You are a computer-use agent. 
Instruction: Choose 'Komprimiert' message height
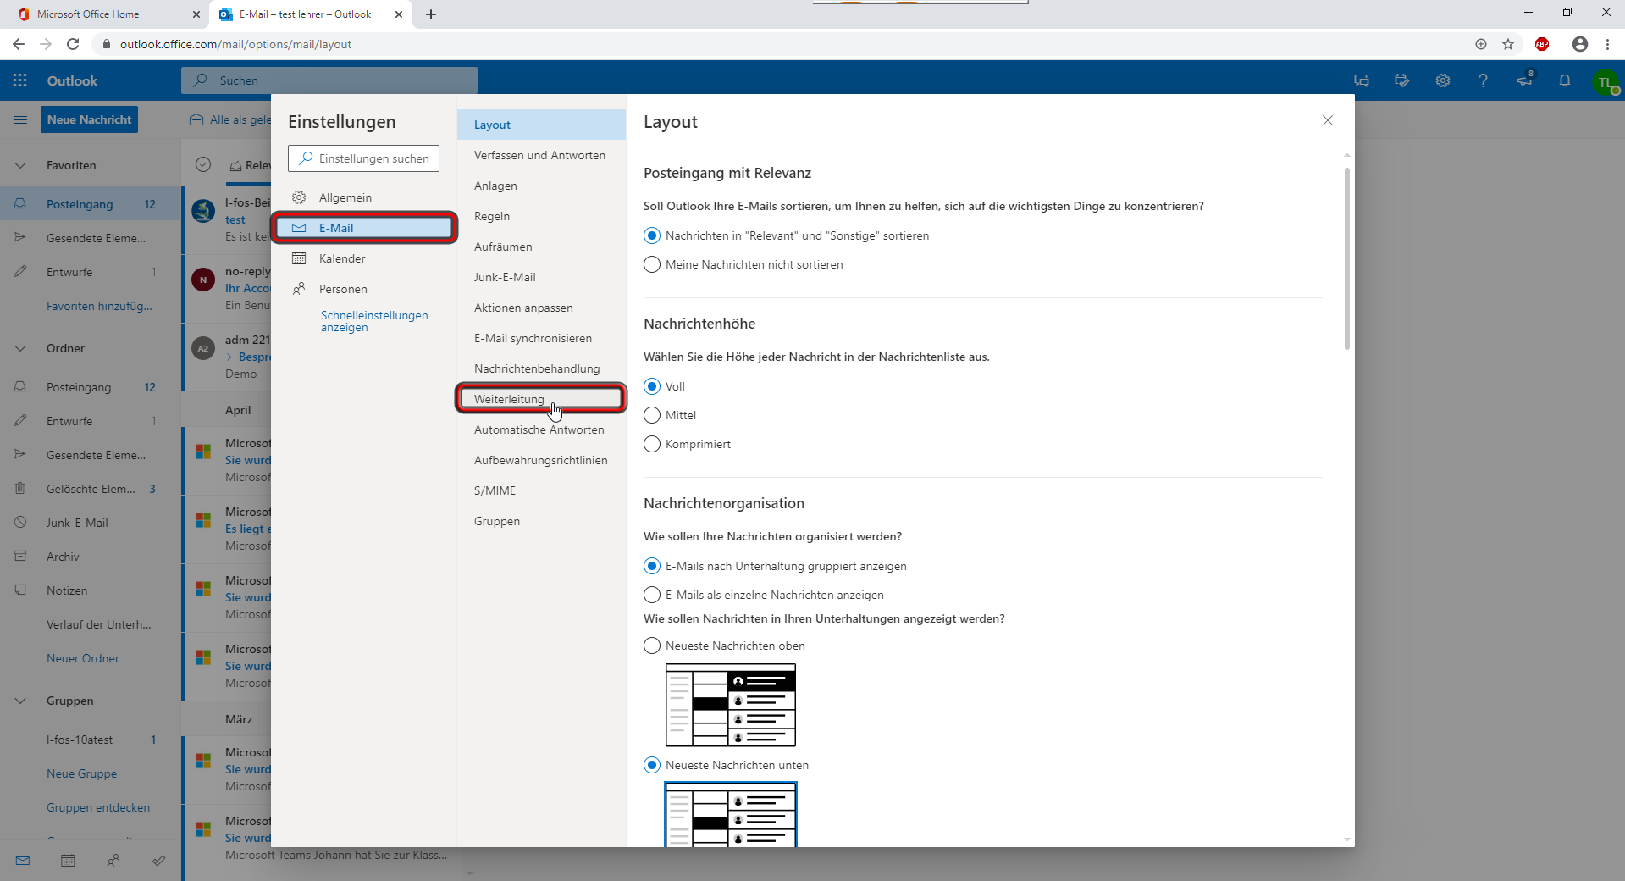[651, 443]
